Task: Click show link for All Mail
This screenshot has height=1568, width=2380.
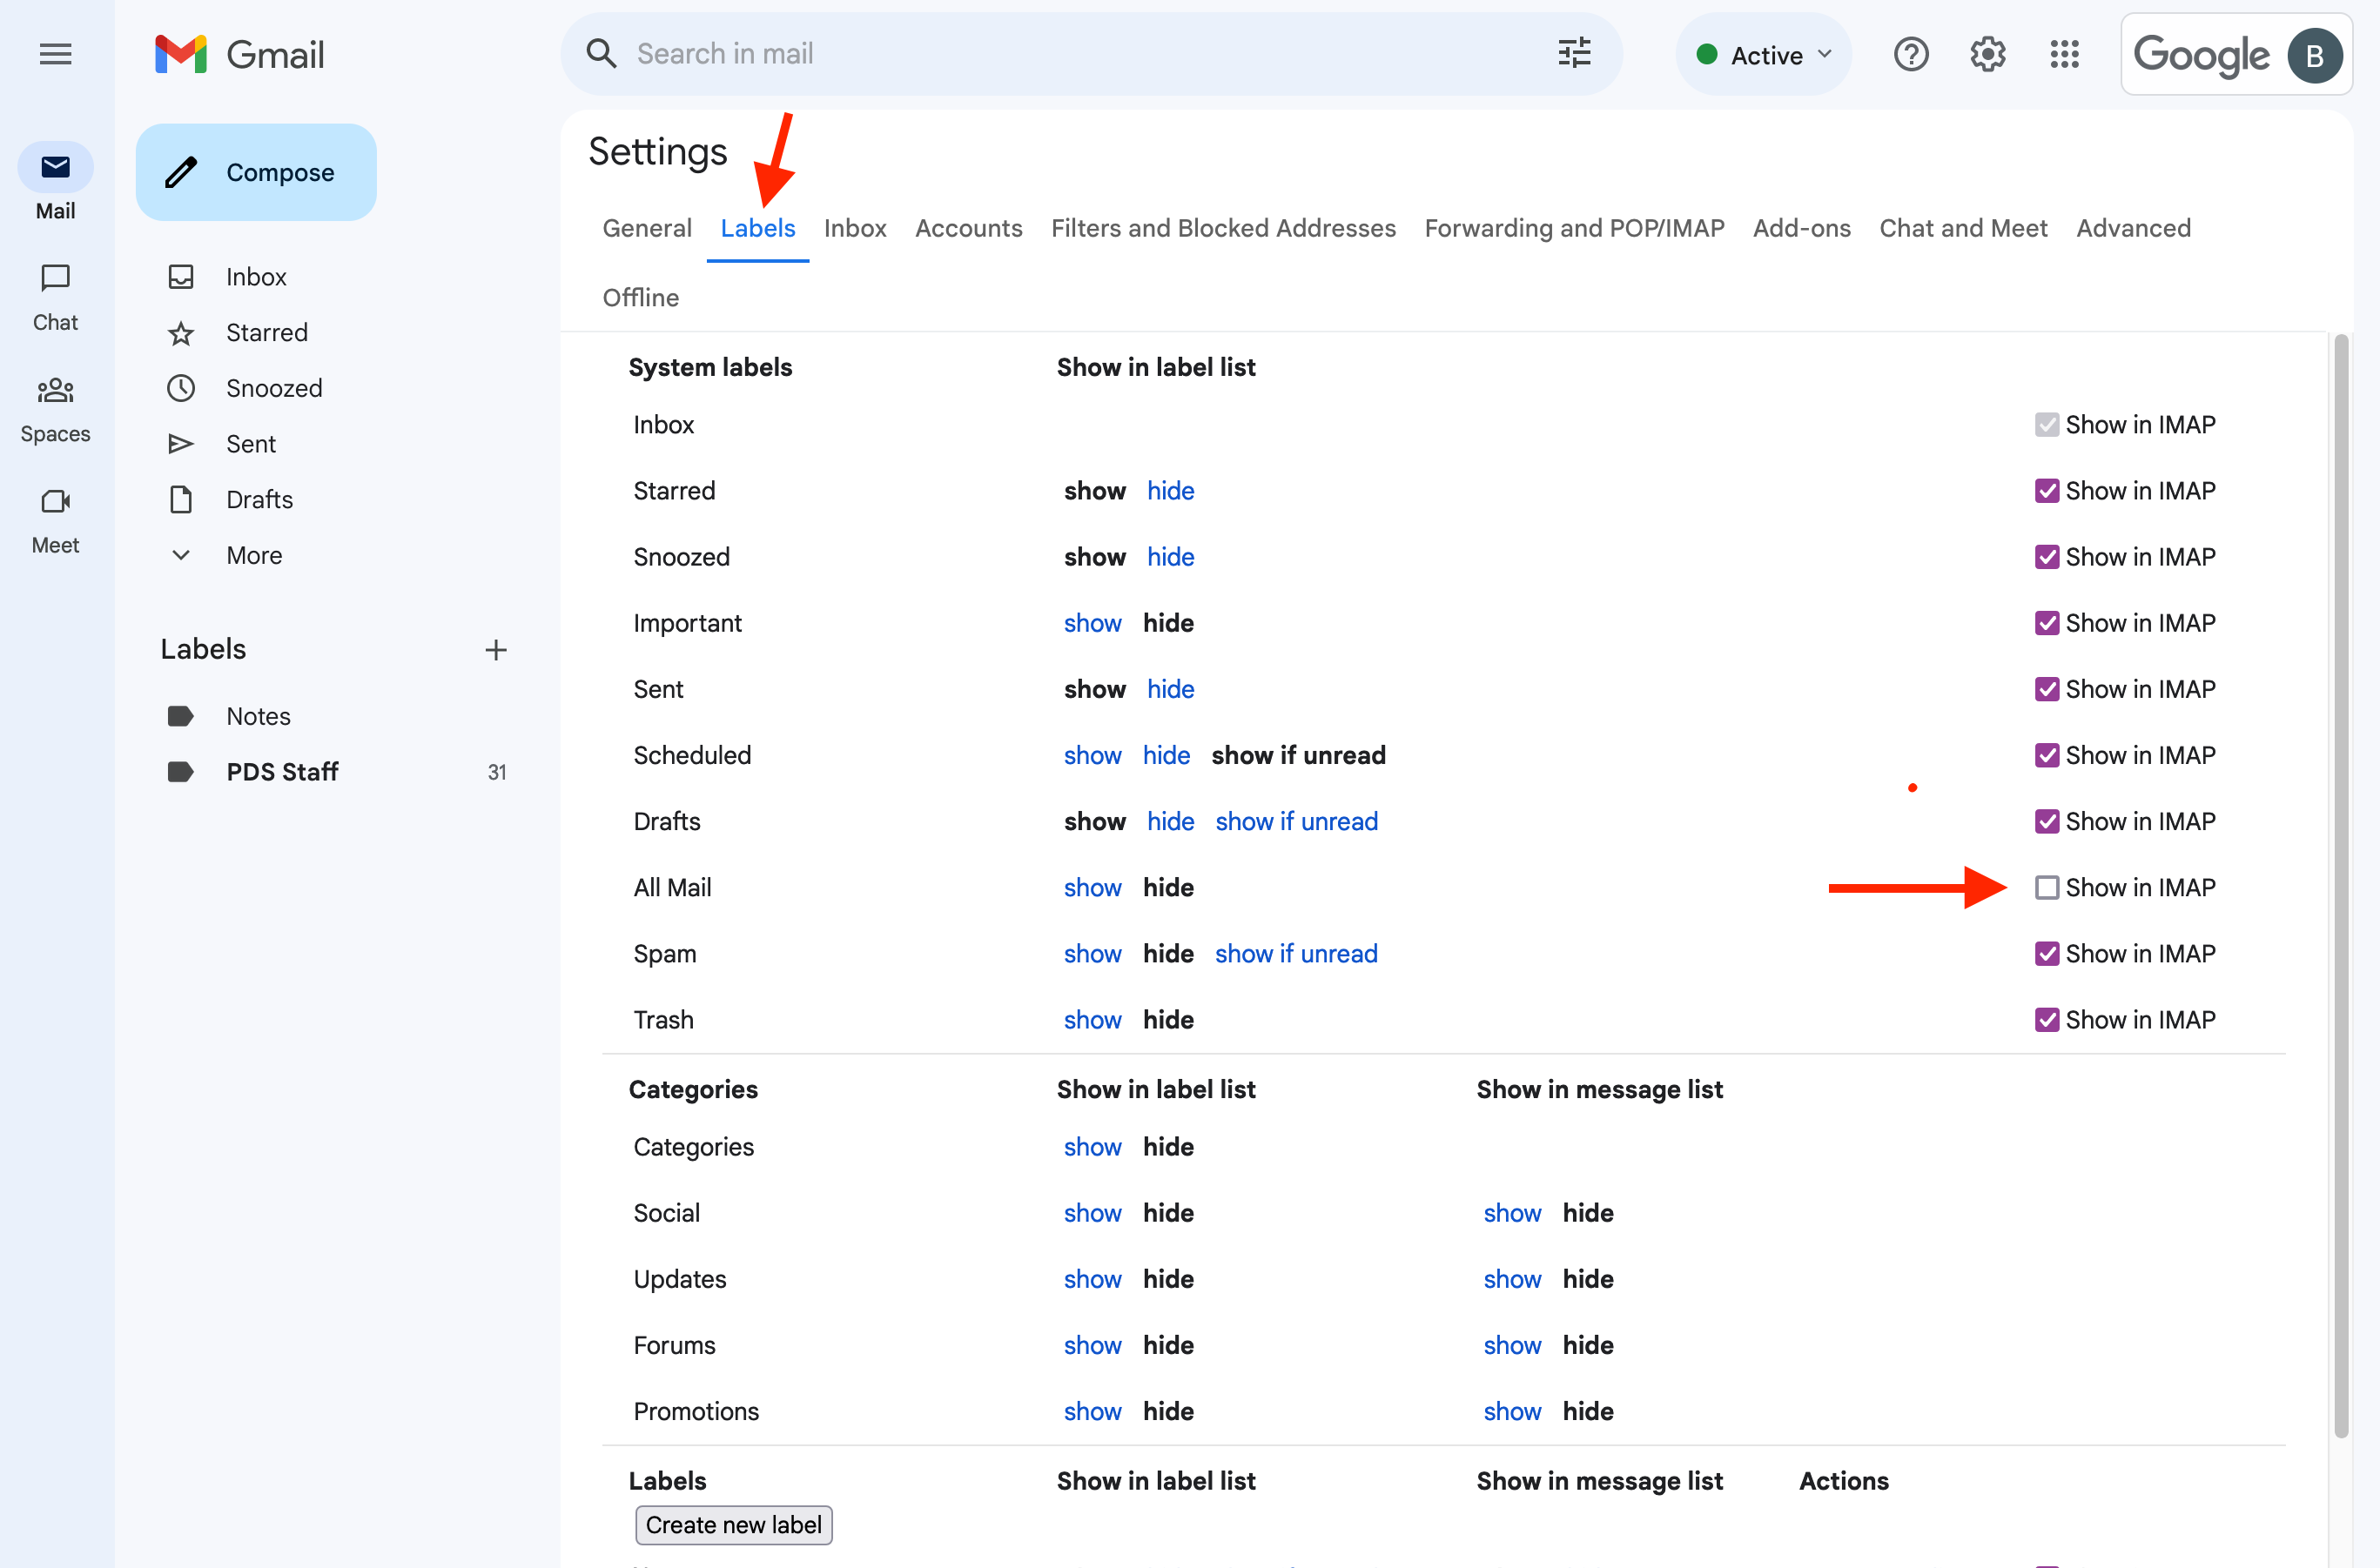Action: tap(1092, 887)
